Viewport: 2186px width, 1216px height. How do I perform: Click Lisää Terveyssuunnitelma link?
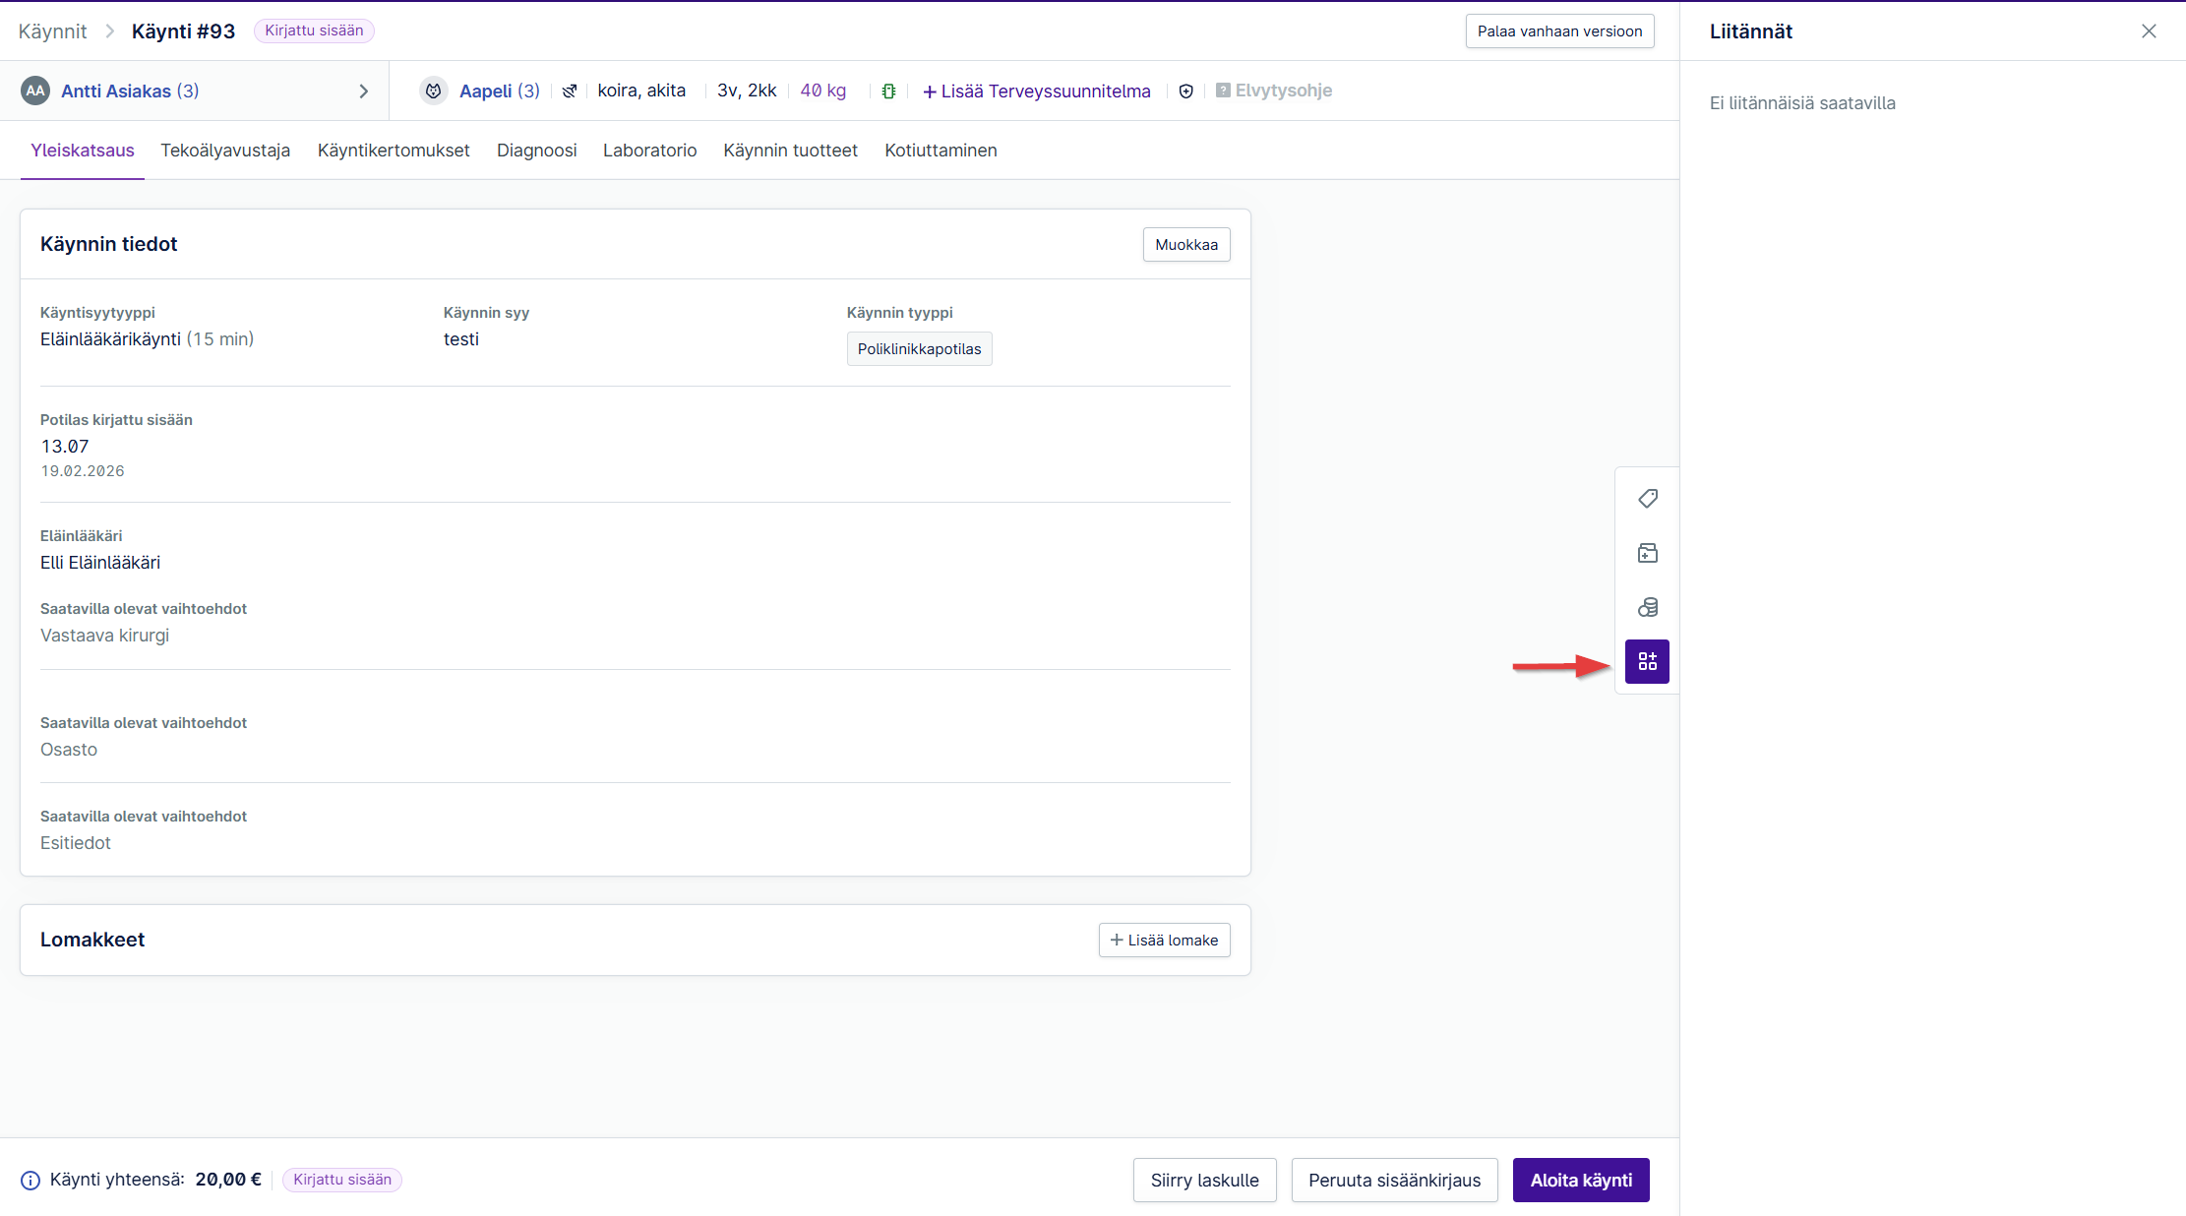point(1037,91)
